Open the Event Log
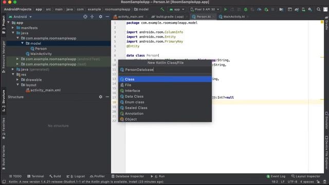The width and height of the screenshot is (329, 185). tap(276, 176)
